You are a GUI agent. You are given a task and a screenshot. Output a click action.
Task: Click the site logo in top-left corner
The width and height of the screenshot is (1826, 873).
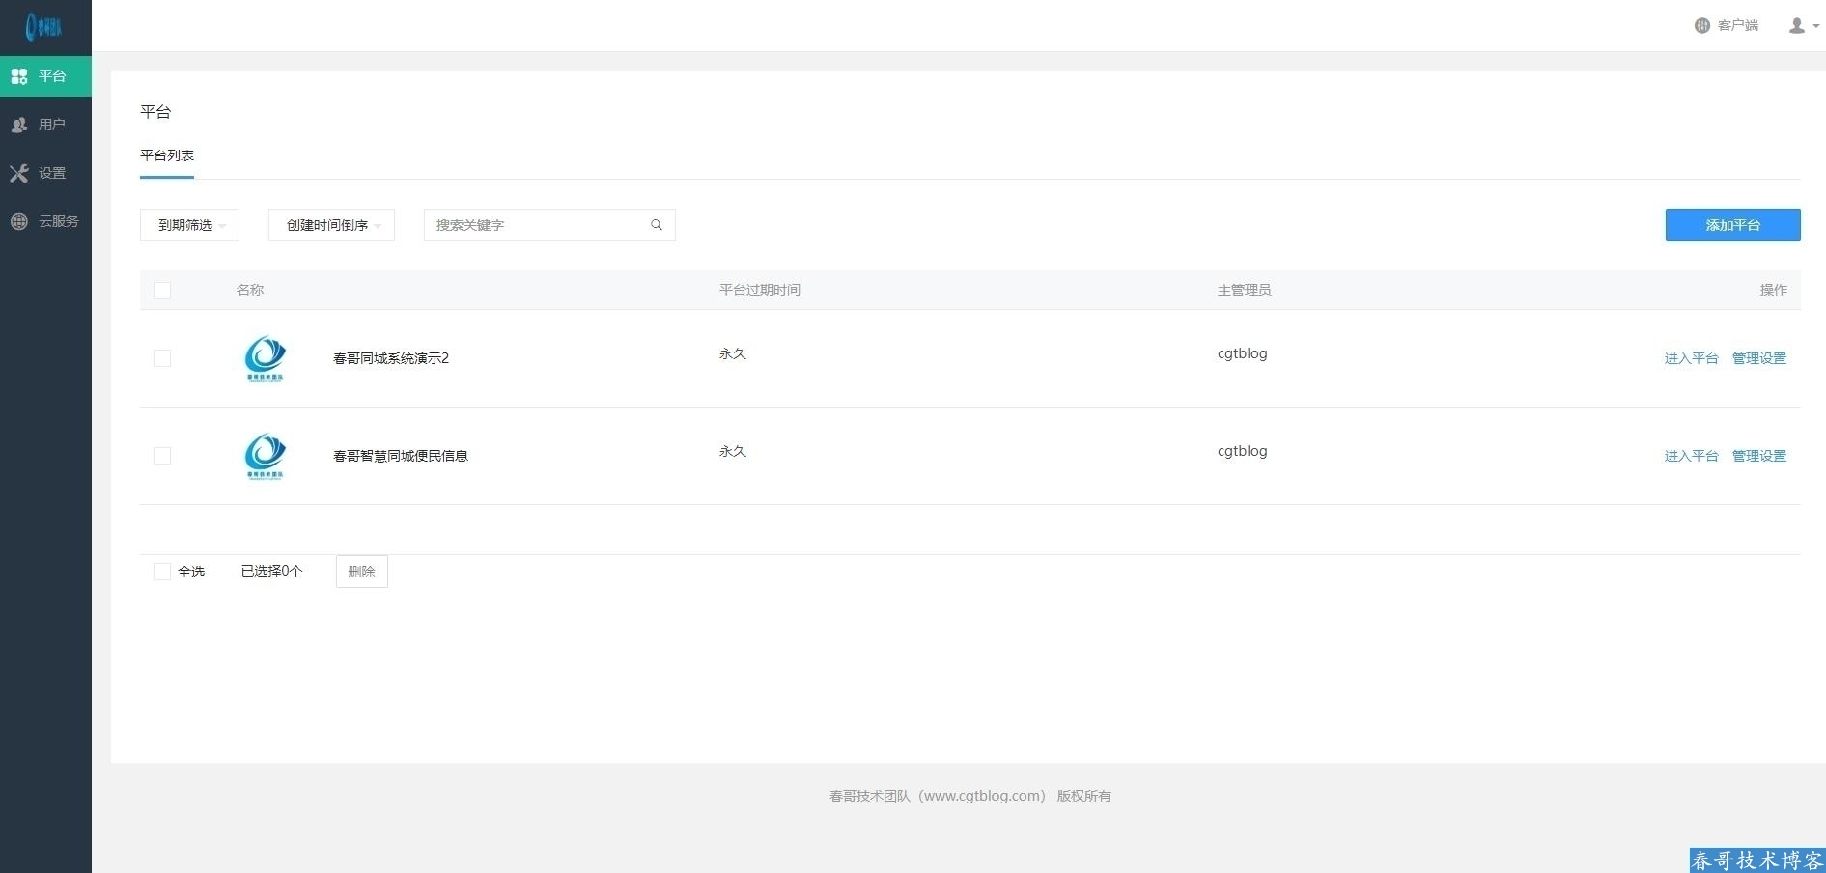coord(44,26)
